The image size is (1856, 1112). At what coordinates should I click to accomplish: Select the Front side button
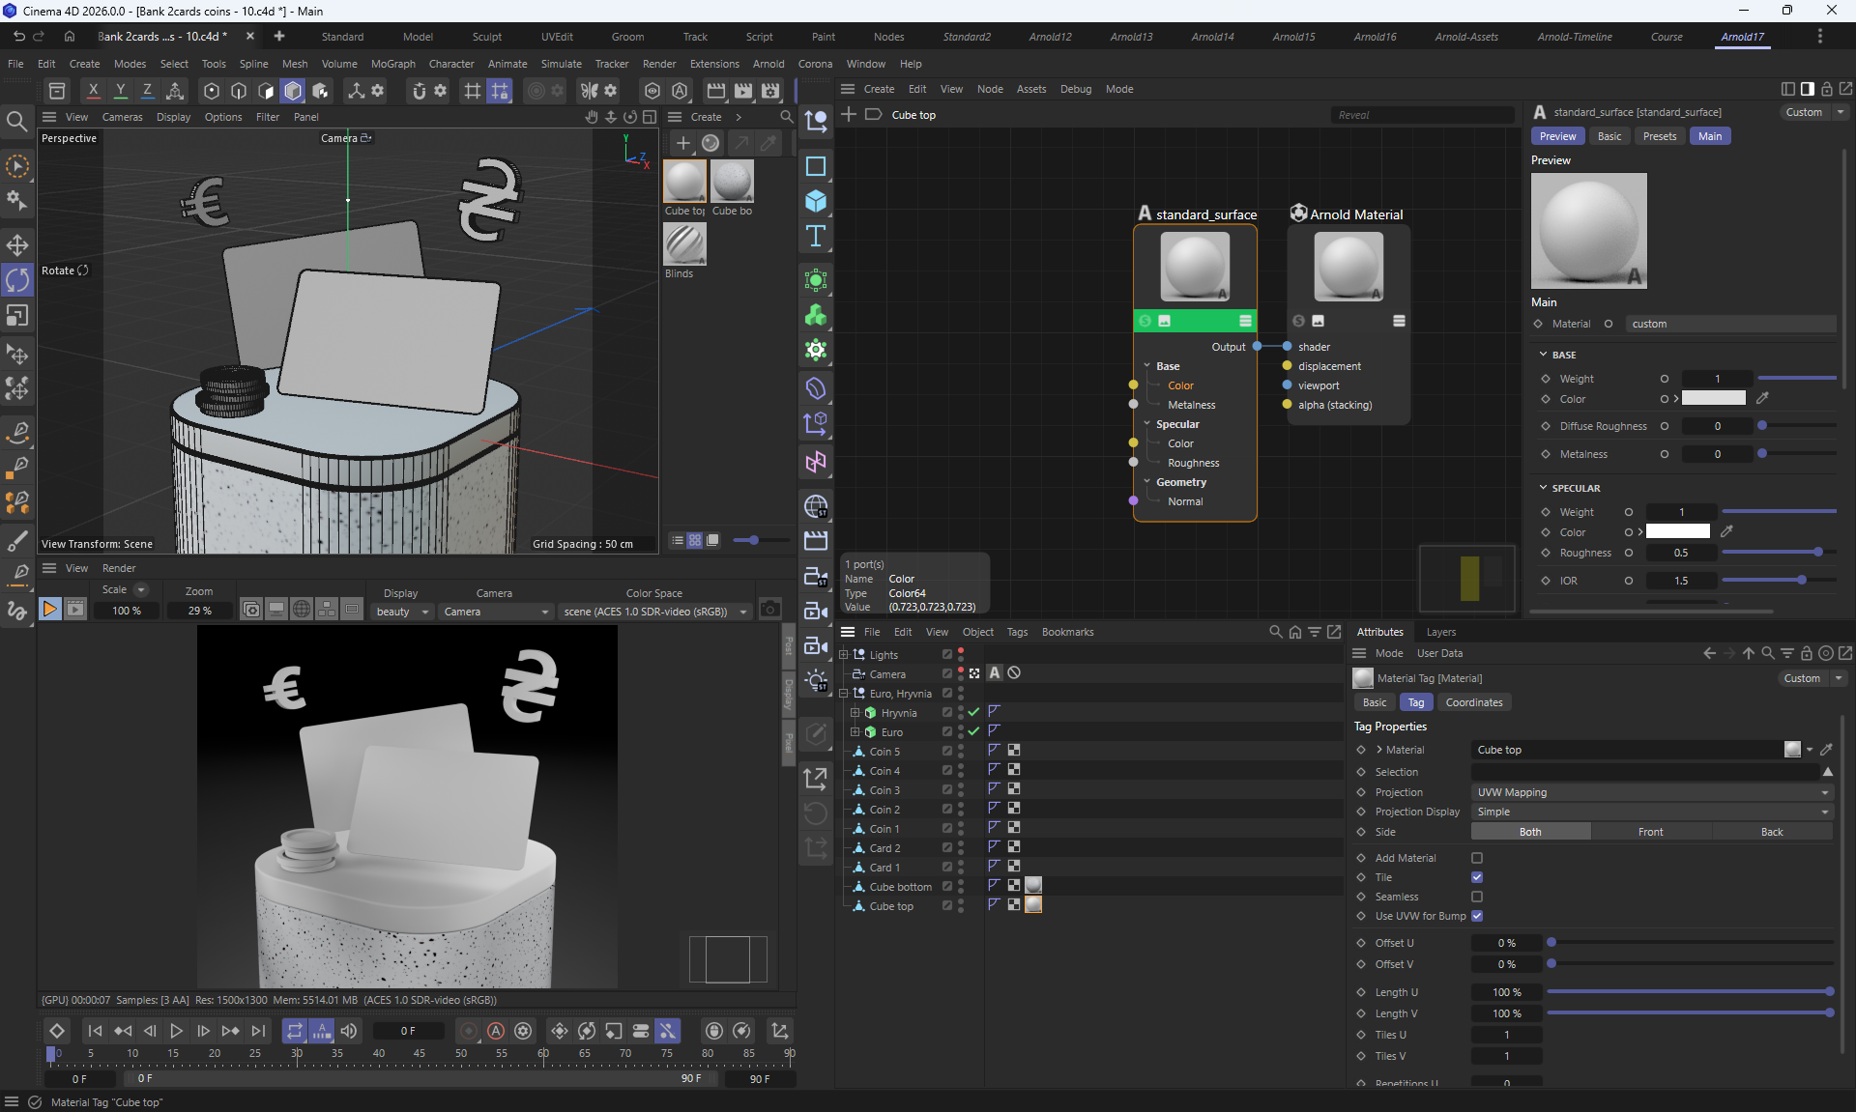1650,832
